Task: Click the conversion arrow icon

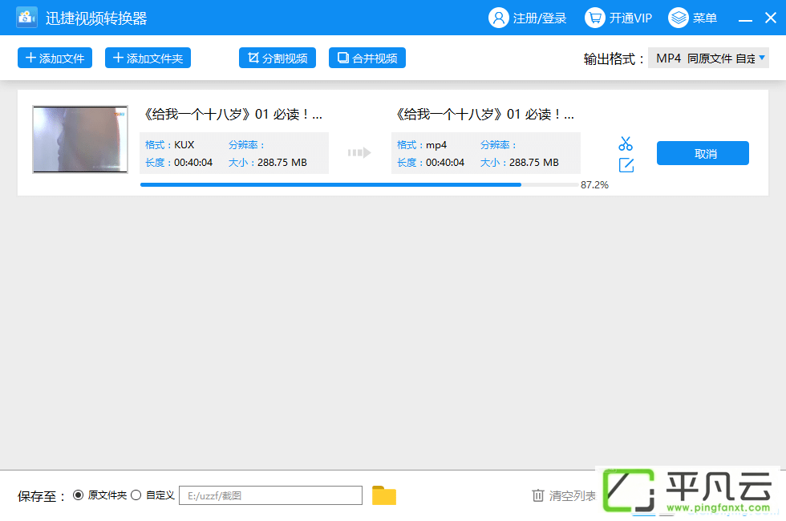Action: [359, 152]
